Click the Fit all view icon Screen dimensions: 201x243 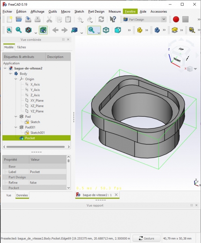pos(9,30)
